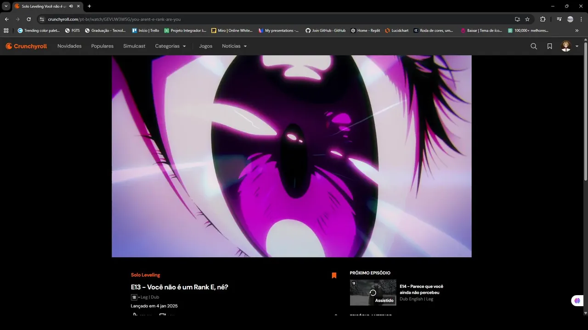Close the Solo Leveling tab
The height and width of the screenshot is (330, 588).
click(79, 6)
